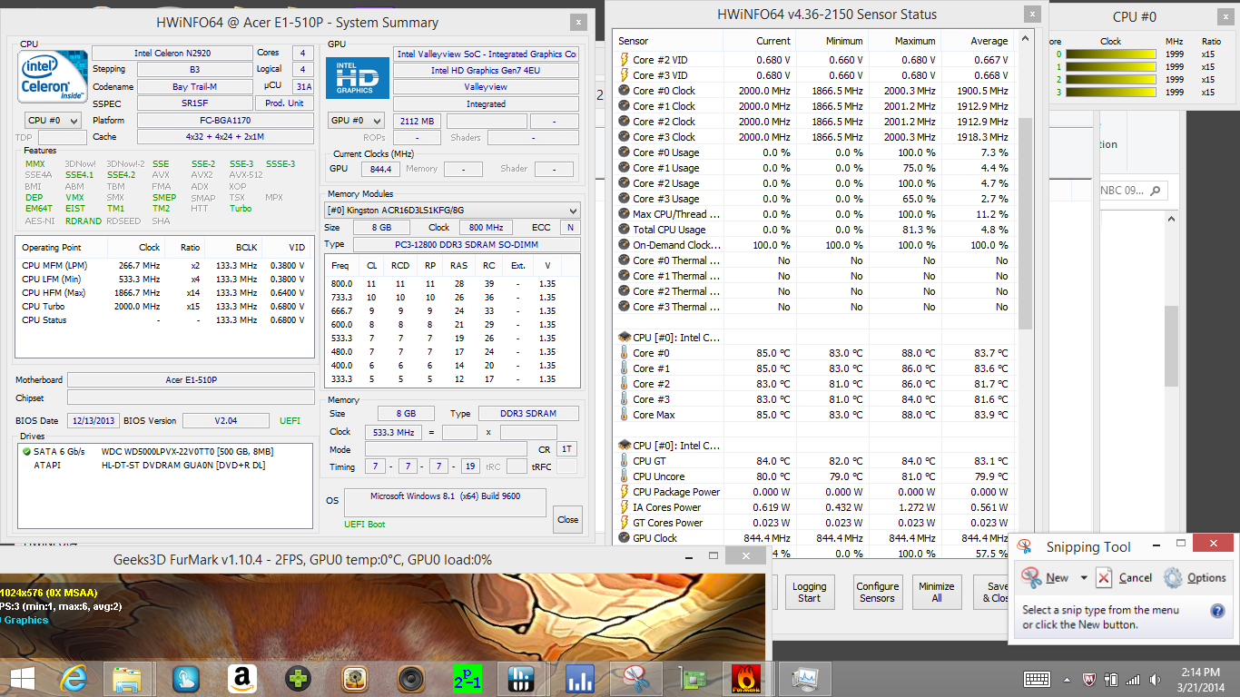Select the CPU Package Power row
This screenshot has height=697, width=1240.
pos(814,492)
